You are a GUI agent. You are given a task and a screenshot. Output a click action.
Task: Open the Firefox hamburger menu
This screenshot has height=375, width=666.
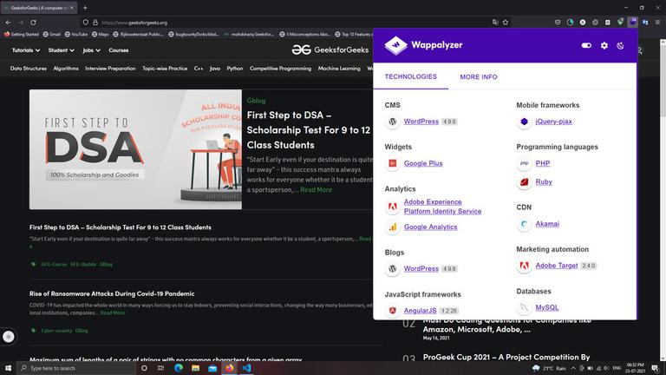[657, 22]
